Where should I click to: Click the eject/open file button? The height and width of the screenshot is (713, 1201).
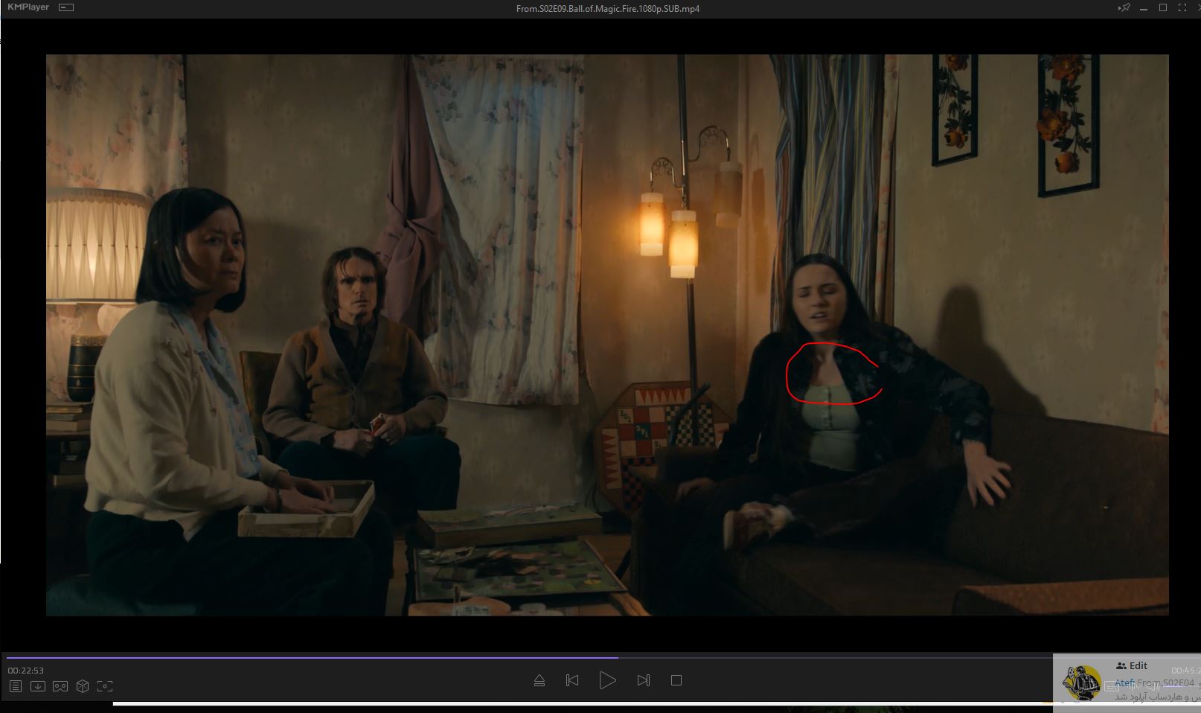click(539, 680)
